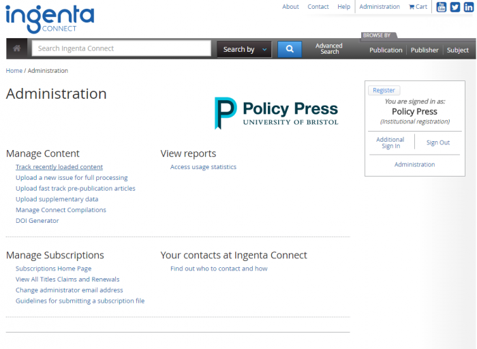The image size is (477, 349).
Task: Open Manage Connect Compilations
Action: 61,210
